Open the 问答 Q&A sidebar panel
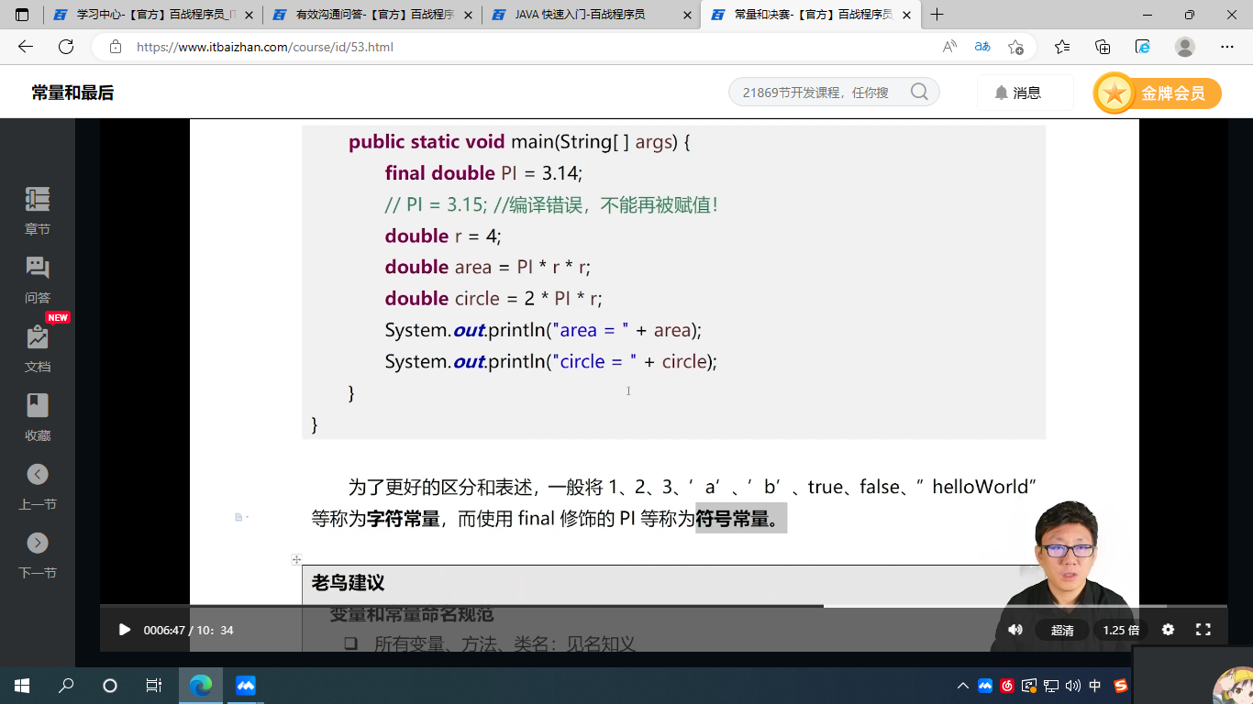This screenshot has height=704, width=1253. click(38, 280)
